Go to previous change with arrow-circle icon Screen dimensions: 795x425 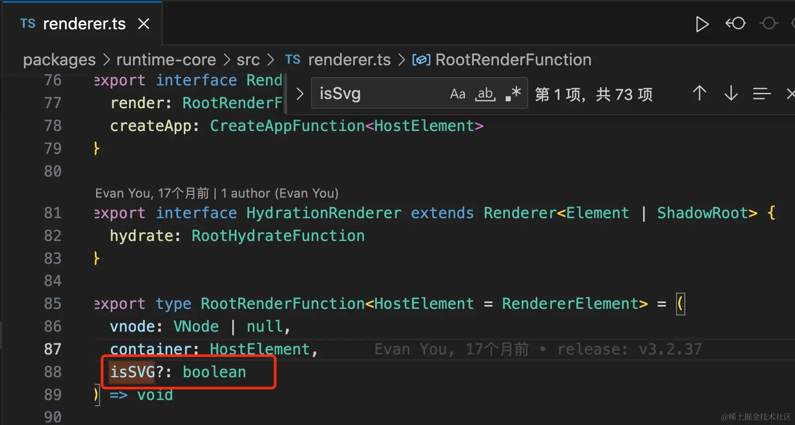tap(735, 23)
